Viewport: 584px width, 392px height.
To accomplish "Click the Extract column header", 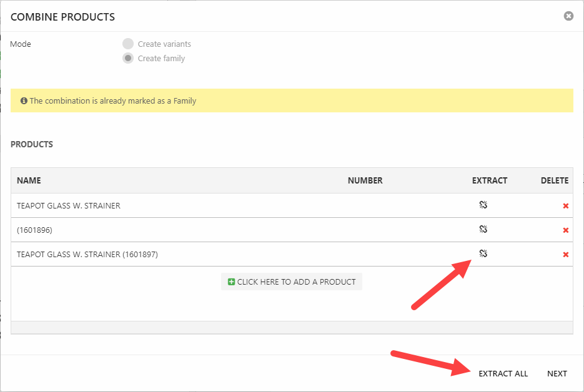I will (489, 180).
